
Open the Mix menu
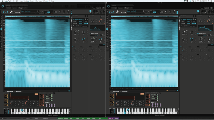click(x=37, y=1)
